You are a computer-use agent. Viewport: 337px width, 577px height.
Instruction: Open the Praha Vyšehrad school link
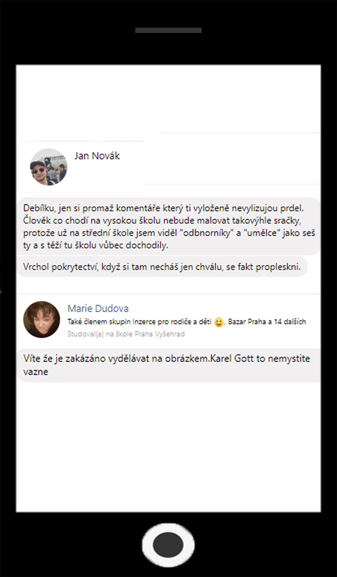pos(160,334)
